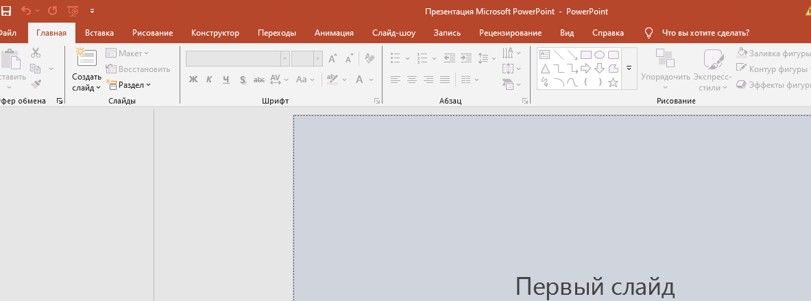Switch to the Конструктор tab
Image resolution: width=811 pixels, height=301 pixels.
[x=215, y=33]
